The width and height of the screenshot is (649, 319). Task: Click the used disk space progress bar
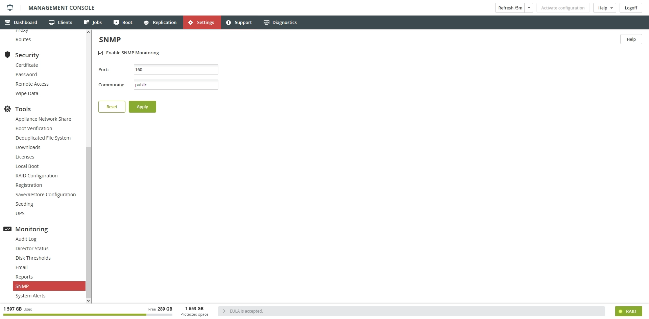pyautogui.click(x=88, y=315)
